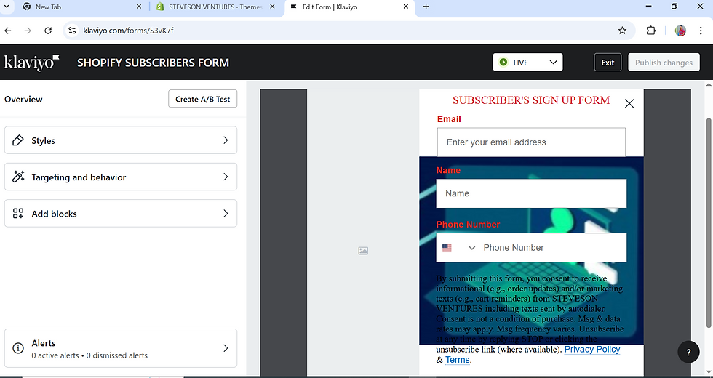Click the Targeting and behavior wand icon

pos(18,177)
